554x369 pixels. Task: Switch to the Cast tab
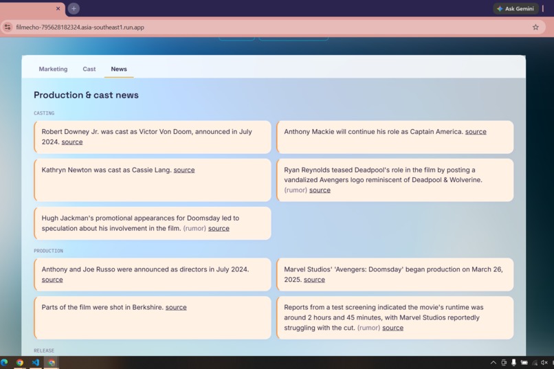89,69
